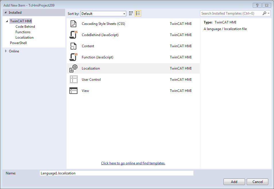
Task: Select the Online label
Action: (14, 51)
